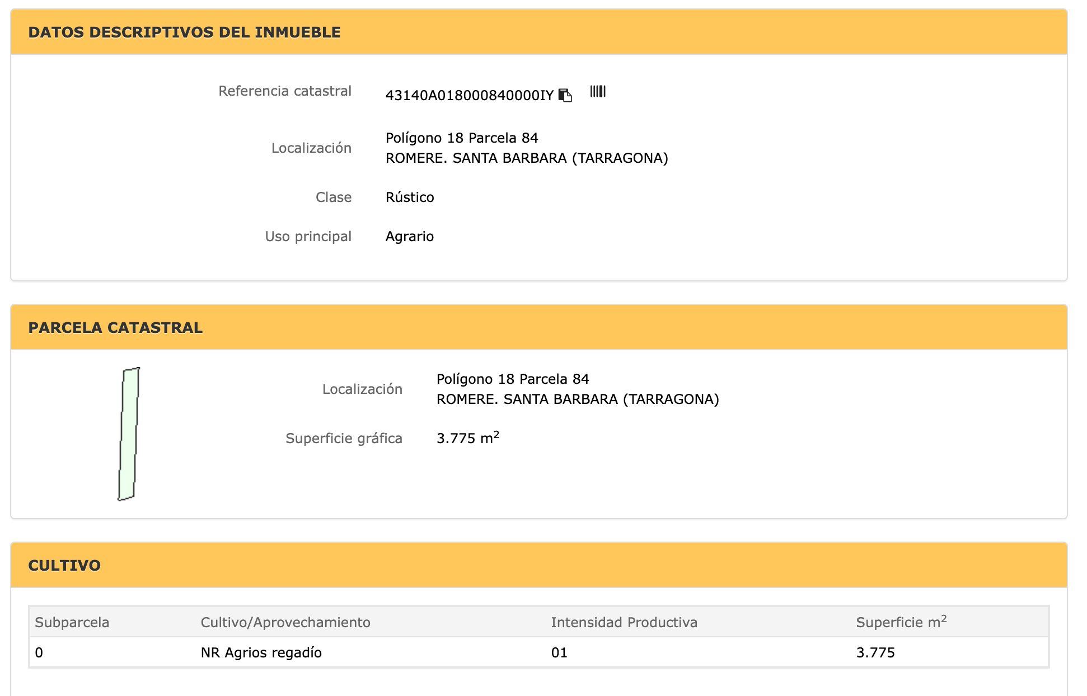Select the NR Agrios regadío row
The width and height of the screenshot is (1087, 696).
(x=539, y=652)
